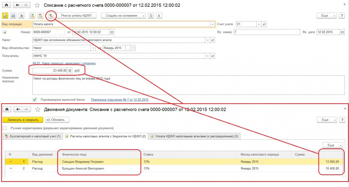Click the posted-status icon left of Номер

(4, 32)
